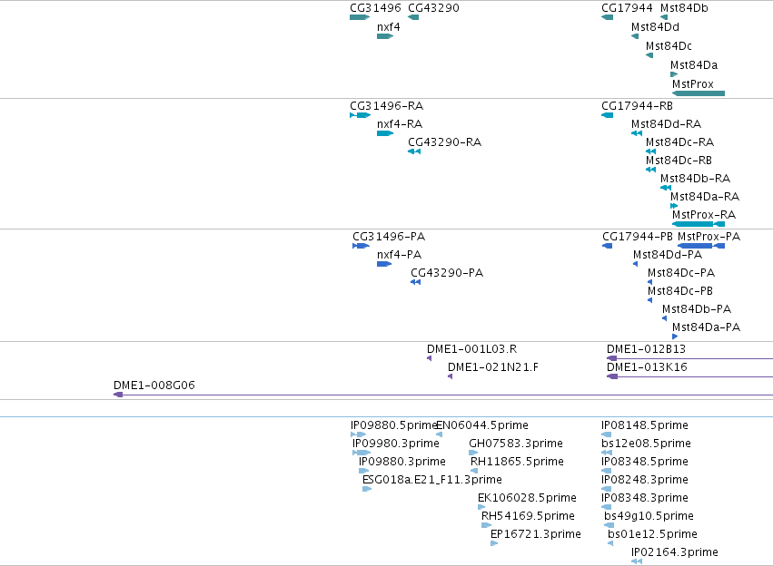Click the CG31496 gene arrow glyph

pos(360,17)
